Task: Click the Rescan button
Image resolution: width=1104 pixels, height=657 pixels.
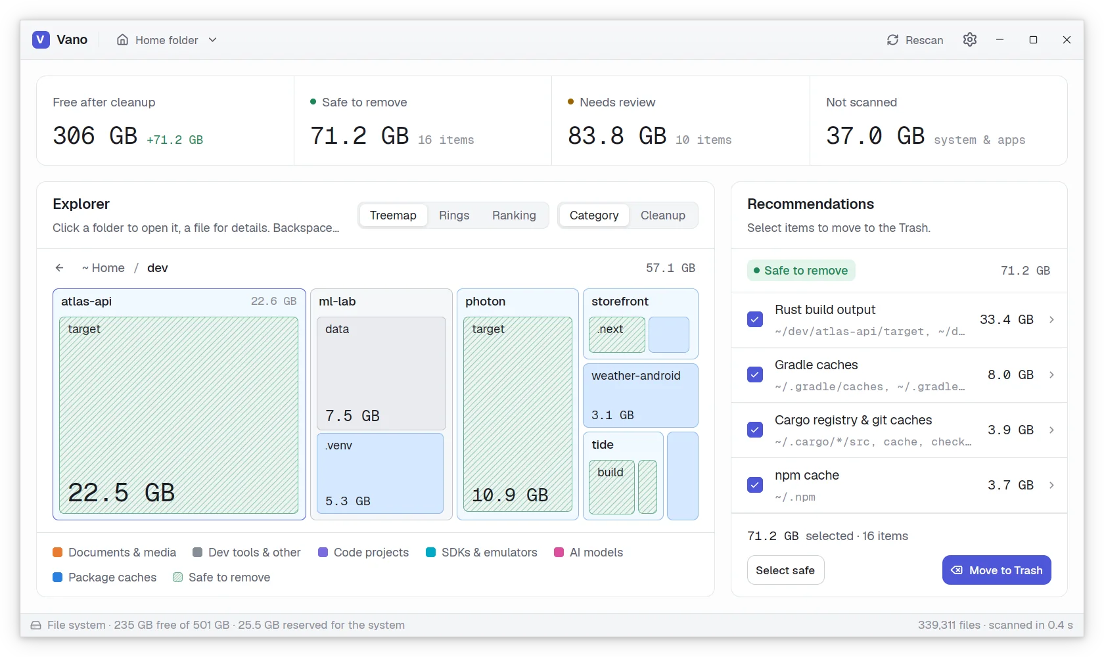Action: point(915,40)
